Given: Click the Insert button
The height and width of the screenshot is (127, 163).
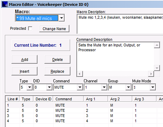Looking at the screenshot, I should pyautogui.click(x=24, y=71).
